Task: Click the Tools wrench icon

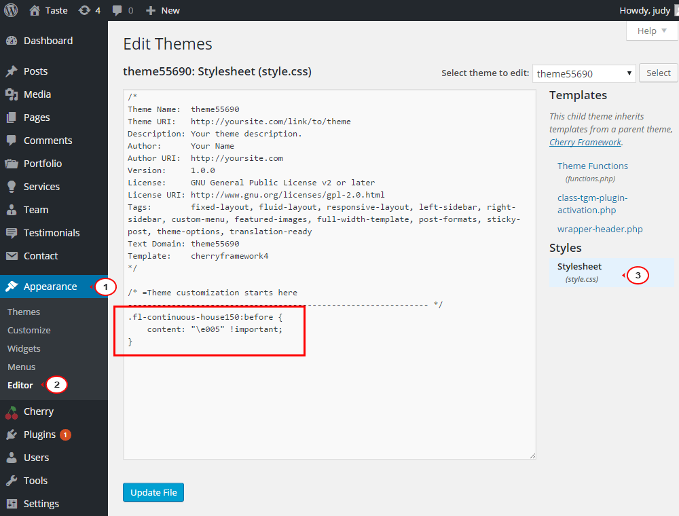Action: coord(12,481)
